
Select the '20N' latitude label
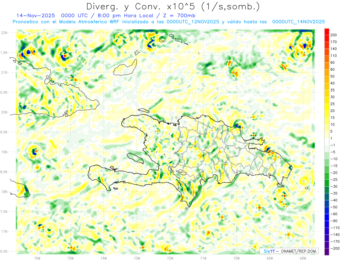(x=5, y=112)
